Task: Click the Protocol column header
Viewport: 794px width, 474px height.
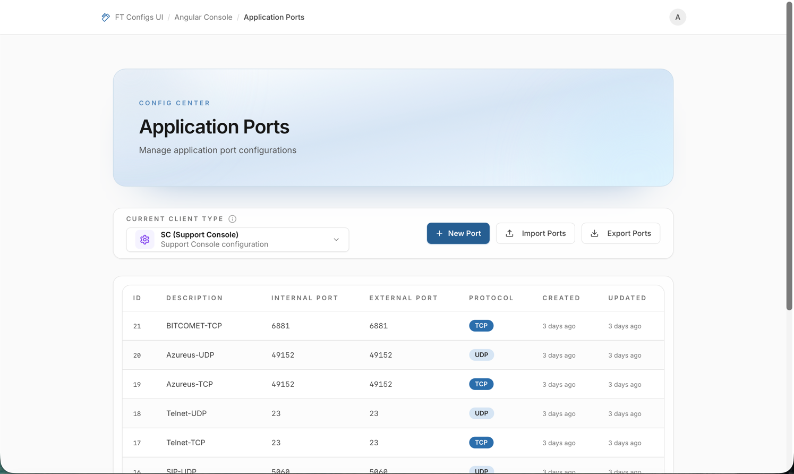Action: (x=491, y=298)
